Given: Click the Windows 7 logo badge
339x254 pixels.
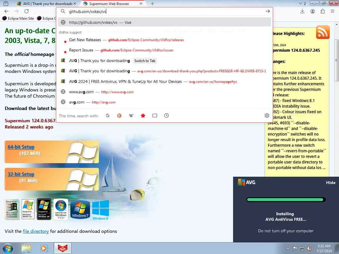Looking at the screenshot, I should pos(80,209).
